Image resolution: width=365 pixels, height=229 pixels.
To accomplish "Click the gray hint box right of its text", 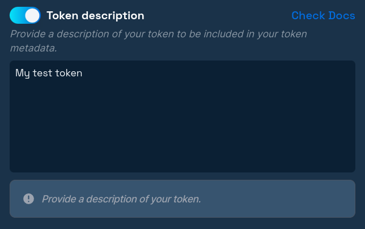I will tap(278, 199).
